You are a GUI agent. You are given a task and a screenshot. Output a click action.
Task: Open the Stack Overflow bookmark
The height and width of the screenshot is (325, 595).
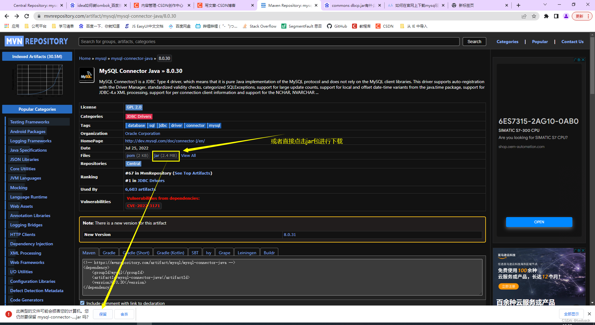click(x=259, y=26)
